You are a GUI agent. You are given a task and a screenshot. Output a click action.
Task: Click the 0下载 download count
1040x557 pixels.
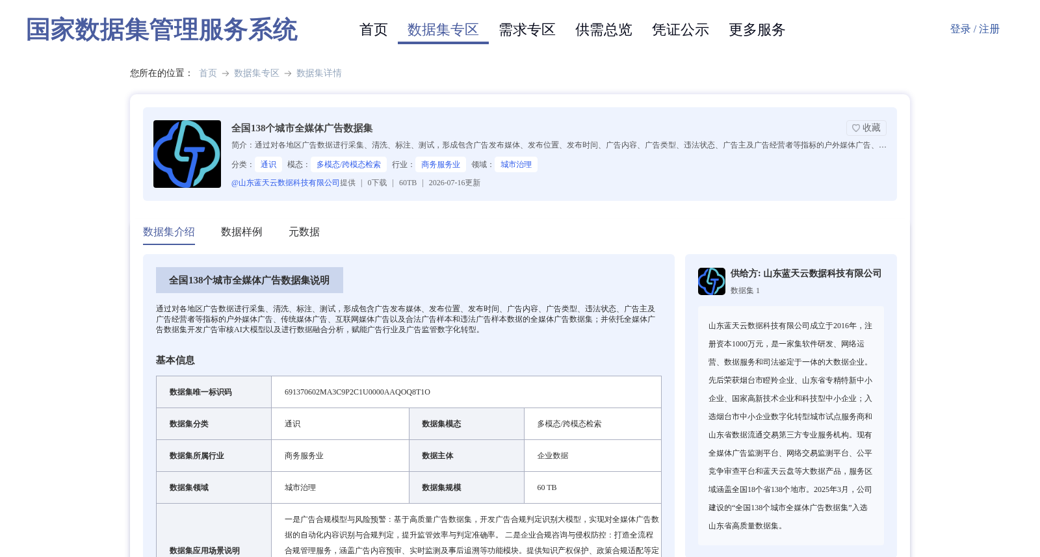pyautogui.click(x=377, y=183)
